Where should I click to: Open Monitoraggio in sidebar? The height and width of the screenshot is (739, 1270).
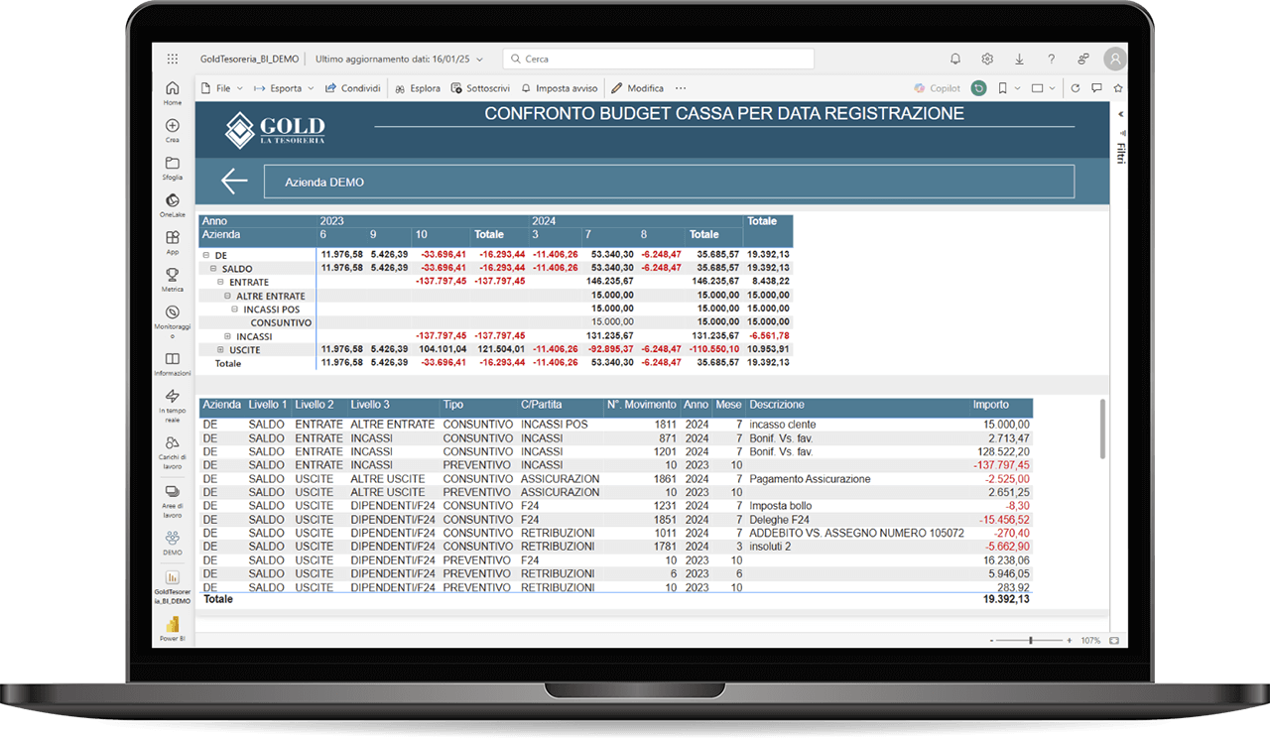(x=173, y=322)
